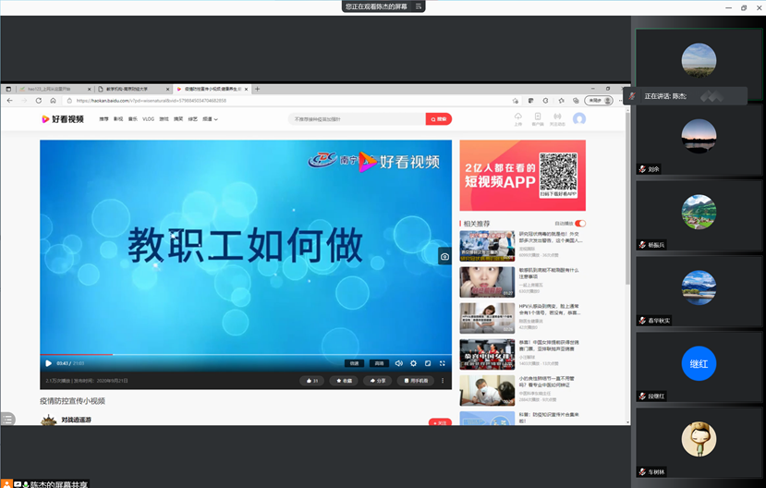Open video player settings gear
This screenshot has width=766, height=488.
click(x=413, y=363)
